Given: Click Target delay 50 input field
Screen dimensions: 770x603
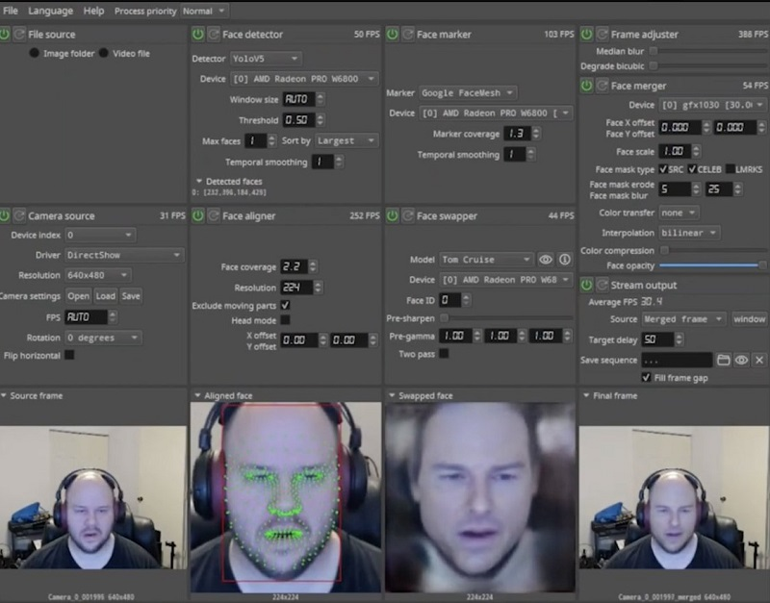Looking at the screenshot, I should click(657, 339).
